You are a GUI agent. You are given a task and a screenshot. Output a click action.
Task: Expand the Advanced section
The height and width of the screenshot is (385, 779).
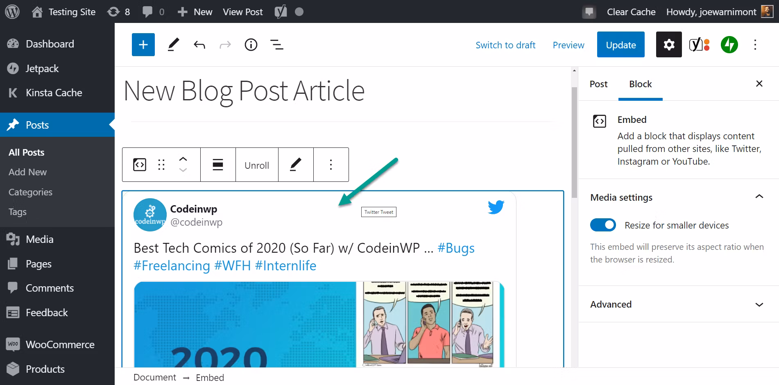pos(760,304)
